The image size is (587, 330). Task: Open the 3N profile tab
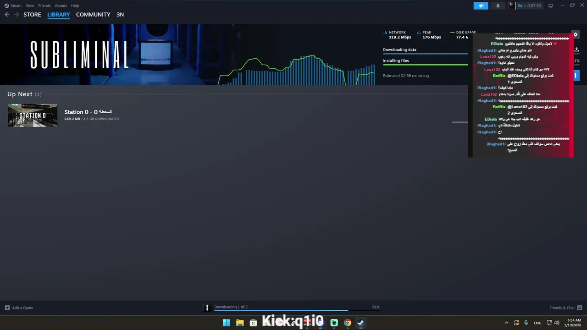pos(120,15)
